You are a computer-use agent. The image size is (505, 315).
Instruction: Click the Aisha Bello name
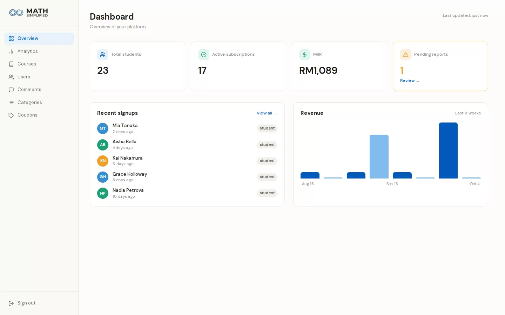(x=124, y=141)
